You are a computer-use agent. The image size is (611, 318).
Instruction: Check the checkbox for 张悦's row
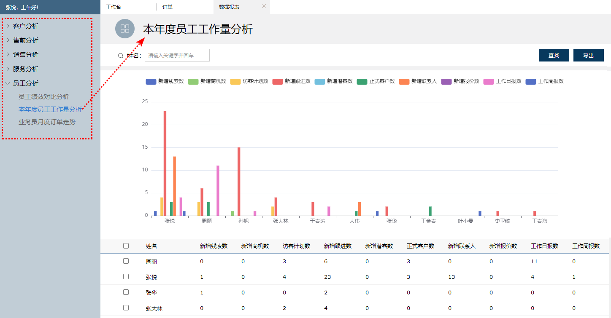(x=125, y=277)
